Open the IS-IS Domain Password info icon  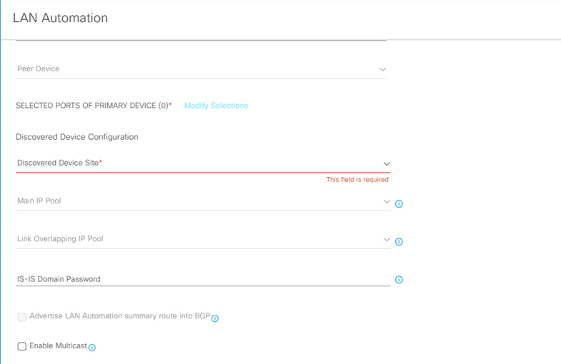pyautogui.click(x=399, y=280)
